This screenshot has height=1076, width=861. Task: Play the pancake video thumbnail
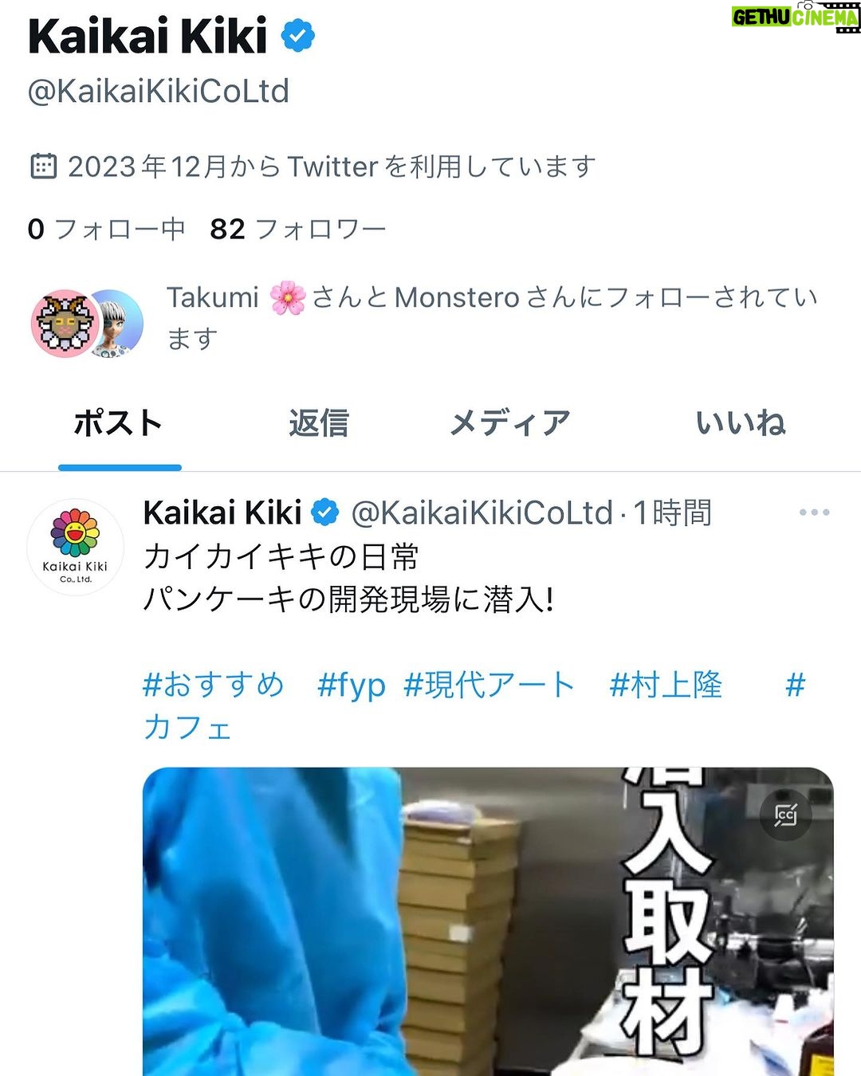pyautogui.click(x=488, y=921)
